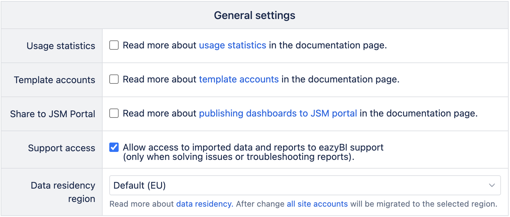Click the Share to JSM Portal label
Screen dimensions: 510x217
53,114
